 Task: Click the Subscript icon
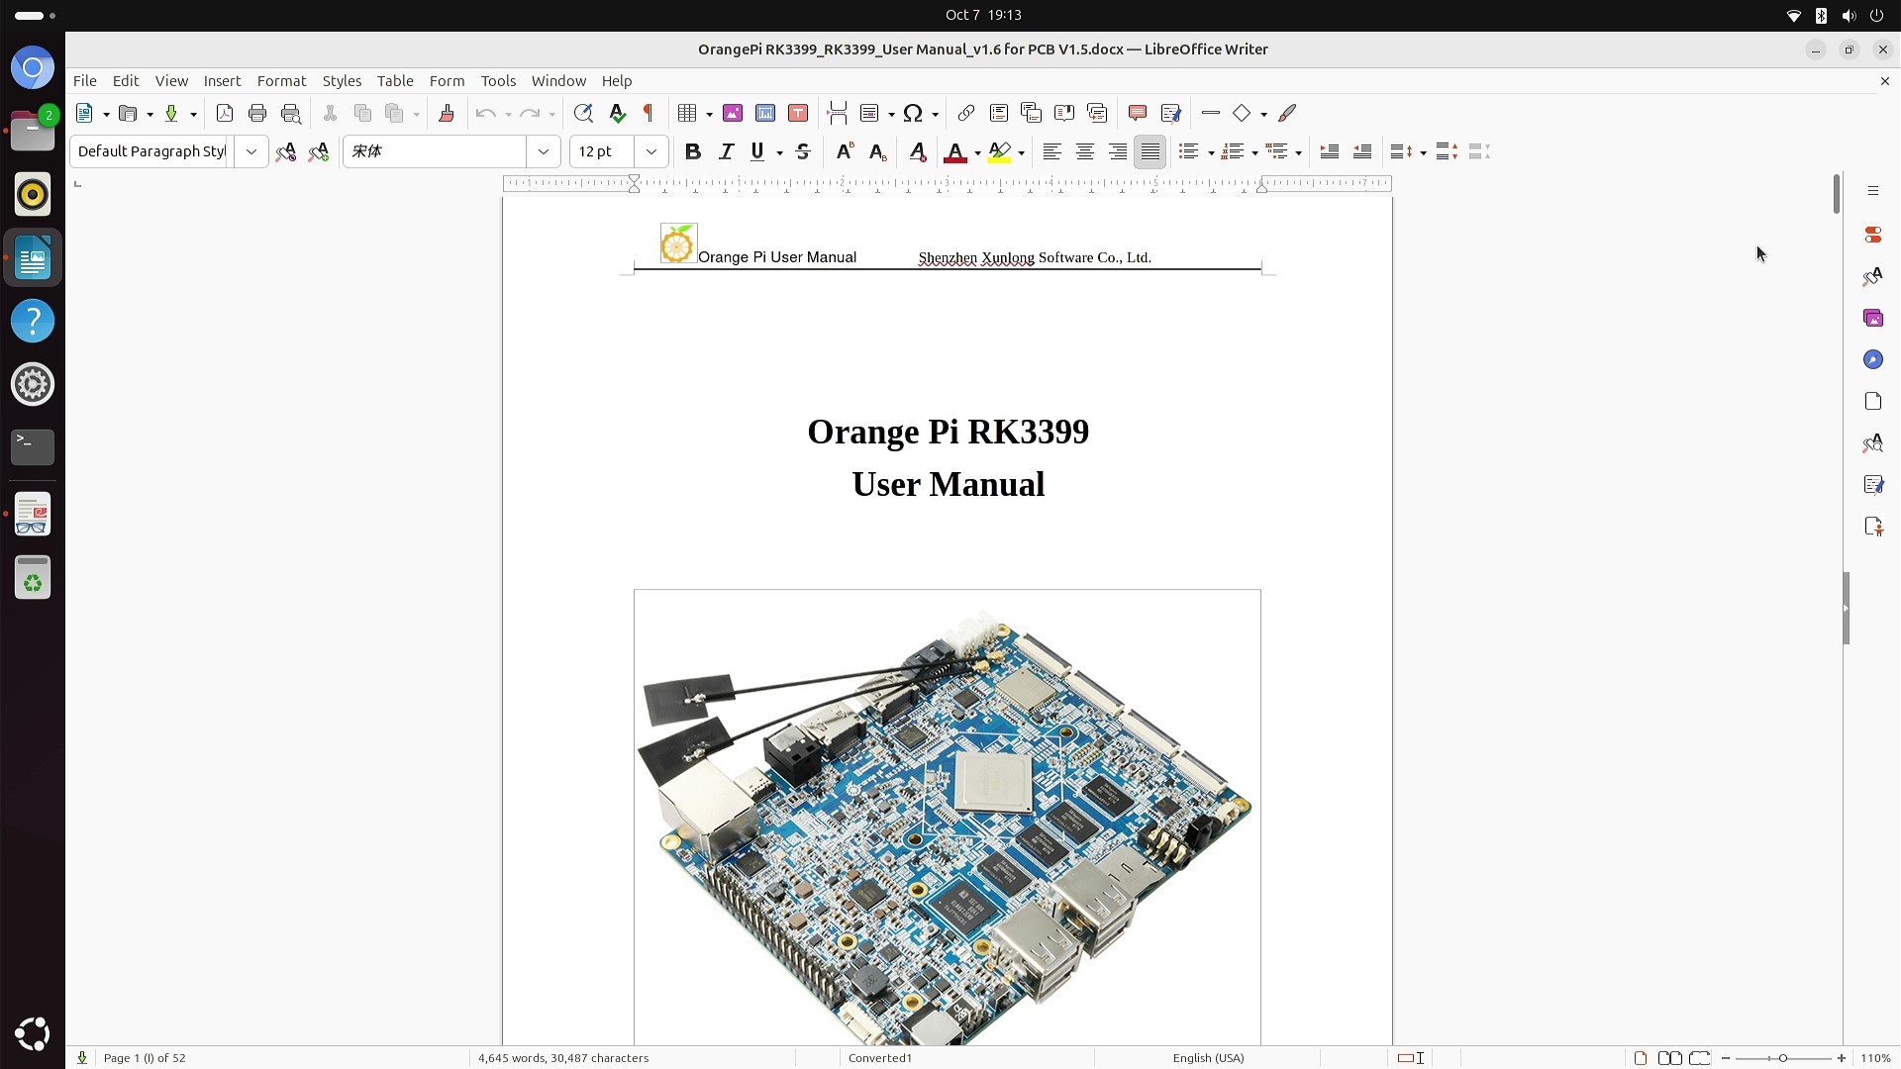point(877,151)
